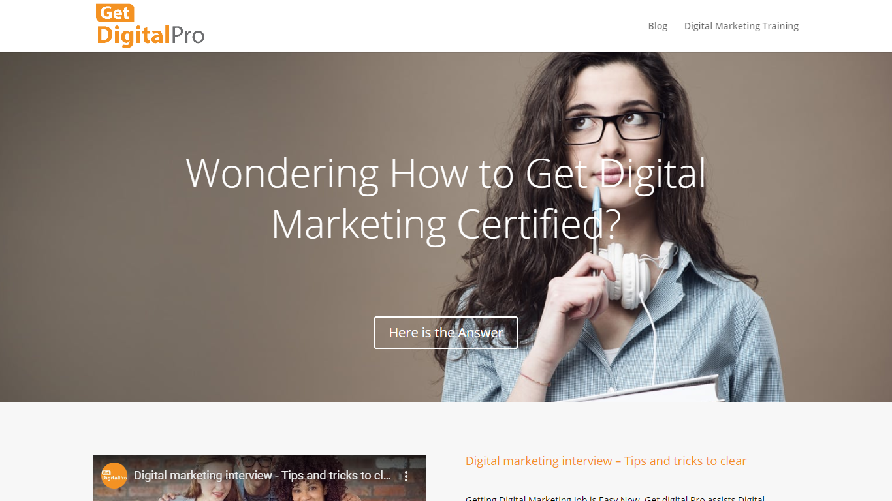
Task: Open the three-dot video options menu
Action: [406, 476]
